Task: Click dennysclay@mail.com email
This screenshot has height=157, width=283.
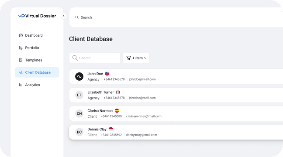Action: (141, 135)
